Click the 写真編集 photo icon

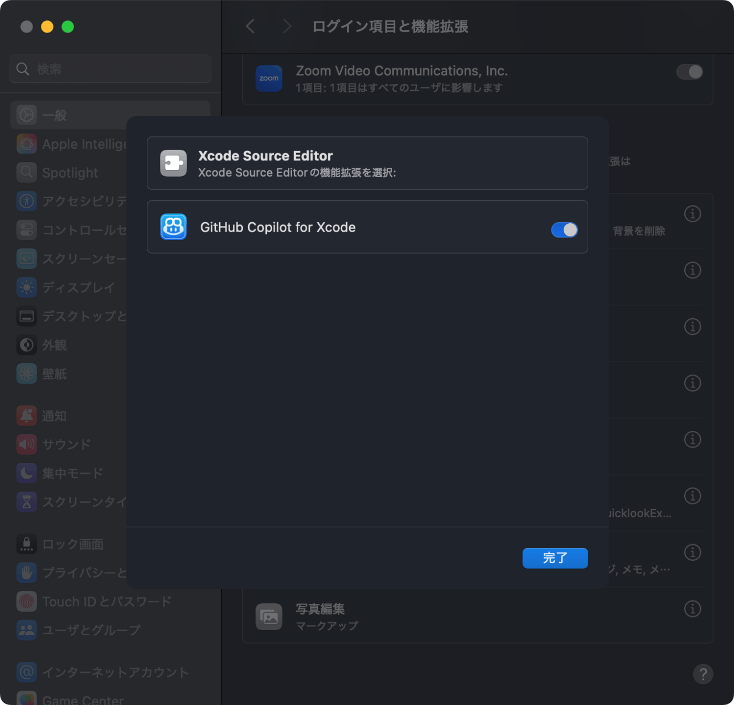coord(269,616)
